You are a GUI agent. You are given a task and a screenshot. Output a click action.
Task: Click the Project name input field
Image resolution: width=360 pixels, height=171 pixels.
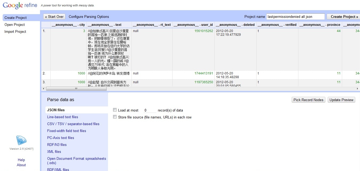295,17
